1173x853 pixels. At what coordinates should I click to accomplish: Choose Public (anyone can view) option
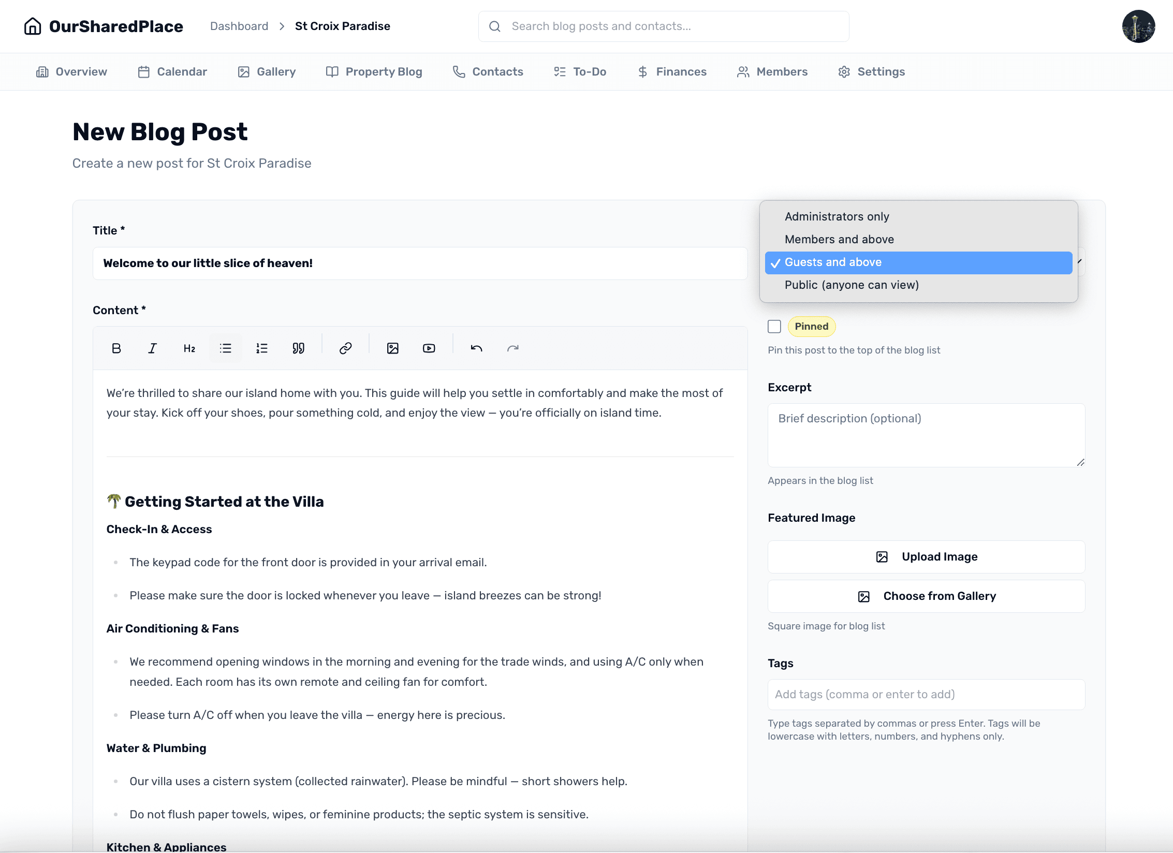[x=852, y=285]
